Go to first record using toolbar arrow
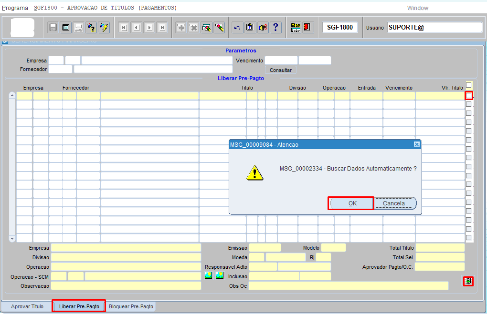 tap(124, 28)
